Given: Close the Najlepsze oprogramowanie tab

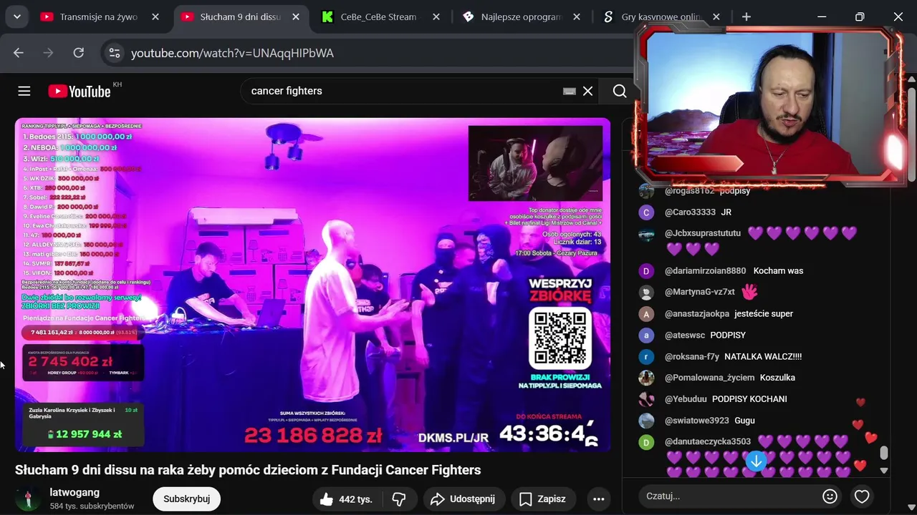Looking at the screenshot, I should (x=576, y=16).
